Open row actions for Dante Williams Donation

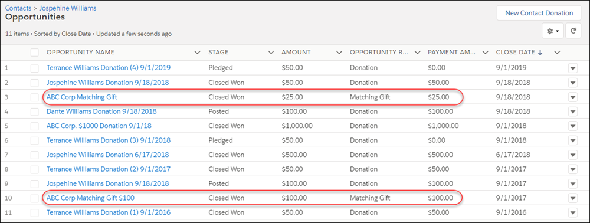(x=573, y=112)
